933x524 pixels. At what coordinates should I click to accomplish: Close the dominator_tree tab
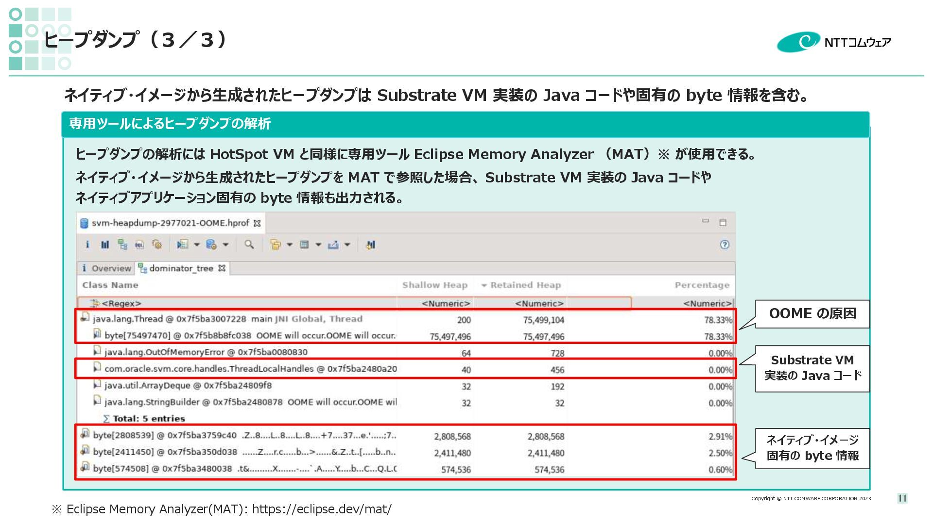(x=222, y=268)
